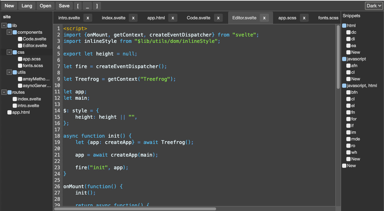Collapse the lib folder

coord(4,25)
